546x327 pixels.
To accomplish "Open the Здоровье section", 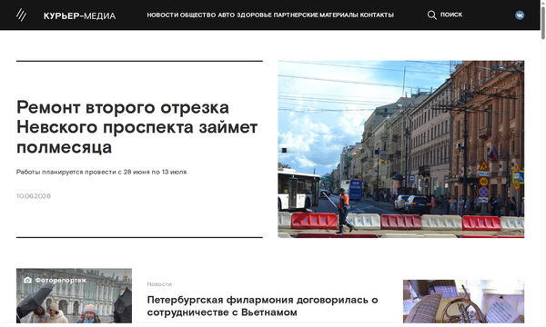I will tap(254, 15).
